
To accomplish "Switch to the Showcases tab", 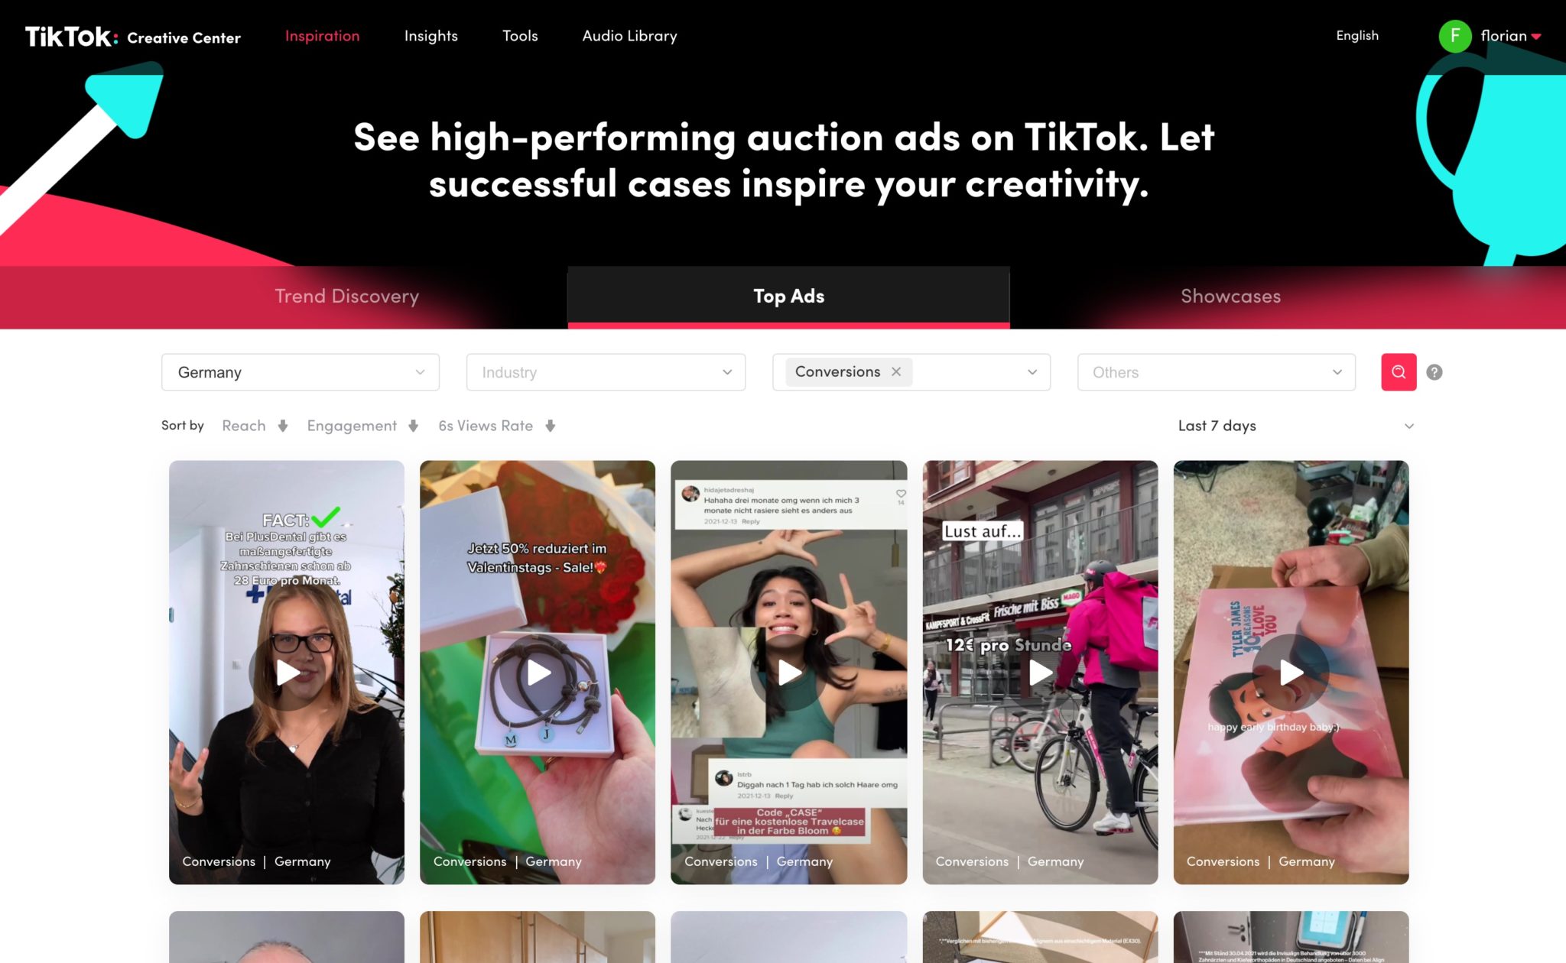I will click(x=1230, y=297).
